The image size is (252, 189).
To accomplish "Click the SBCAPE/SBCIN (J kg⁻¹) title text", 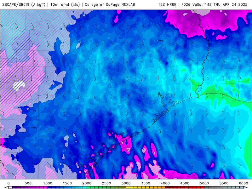I will point(24,4).
